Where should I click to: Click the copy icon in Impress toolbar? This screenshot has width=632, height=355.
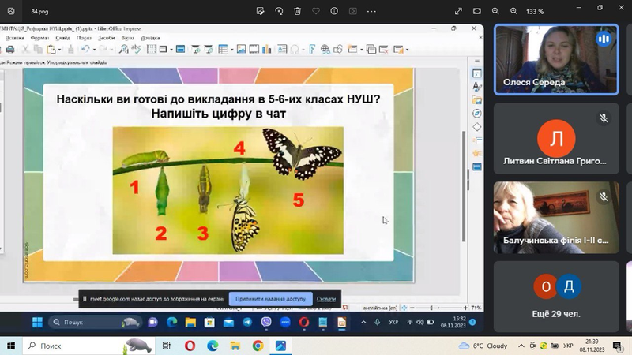(38, 49)
